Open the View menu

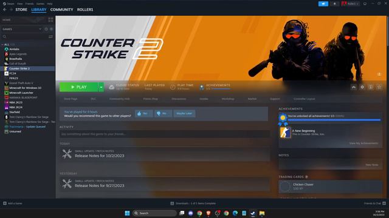click(20, 4)
